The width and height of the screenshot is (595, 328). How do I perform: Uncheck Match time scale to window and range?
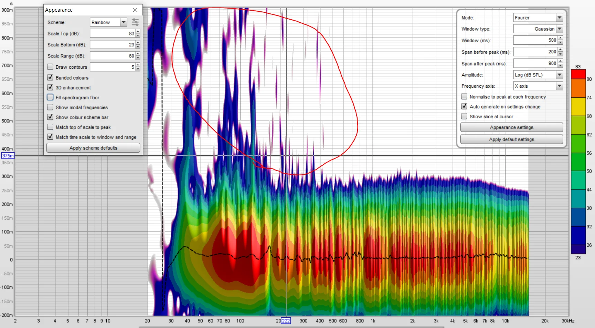(50, 137)
